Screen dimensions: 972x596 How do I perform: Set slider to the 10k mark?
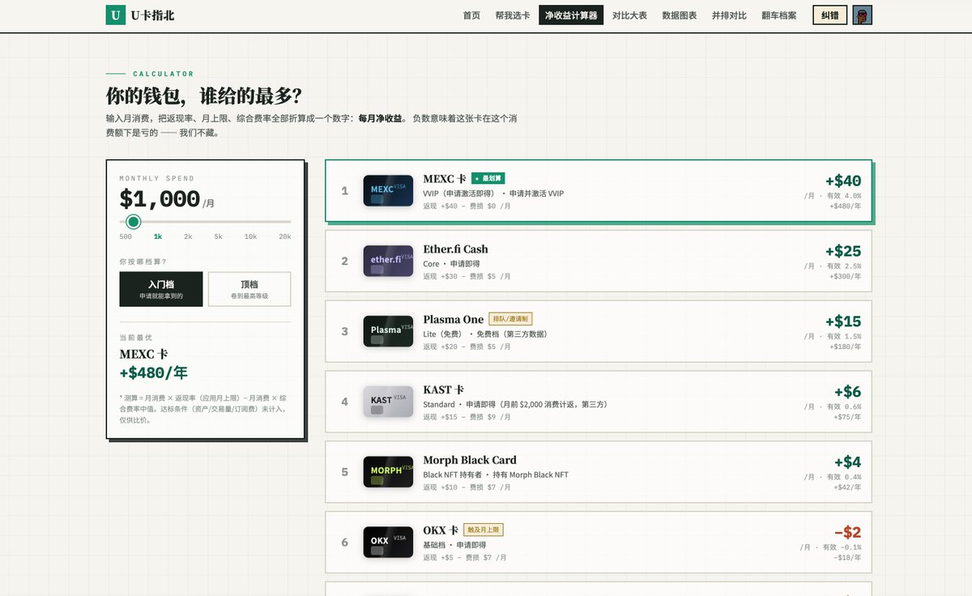coord(250,236)
